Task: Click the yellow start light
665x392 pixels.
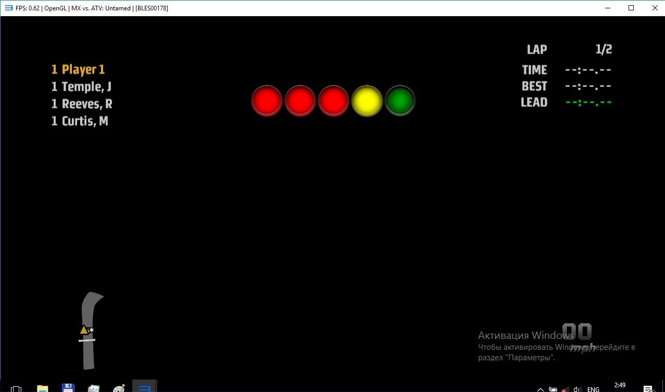Action: coord(367,101)
